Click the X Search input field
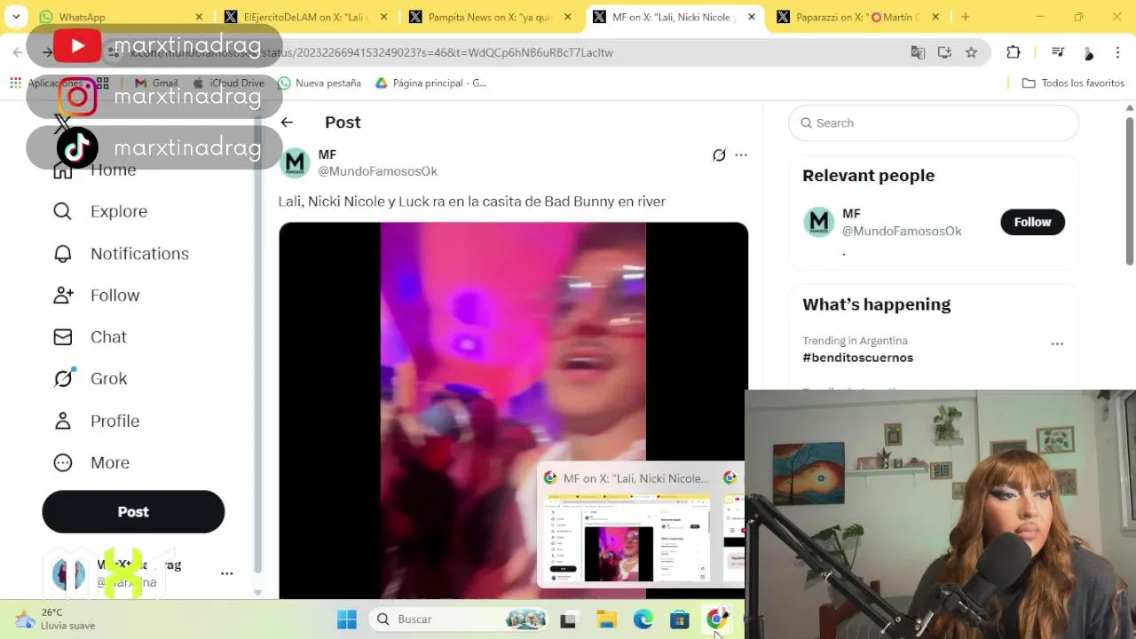The height and width of the screenshot is (639, 1136). pos(934,123)
